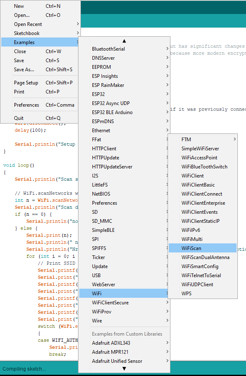Open Ethernet examples submenu
This screenshot has width=246, height=376.
pyautogui.click(x=124, y=131)
